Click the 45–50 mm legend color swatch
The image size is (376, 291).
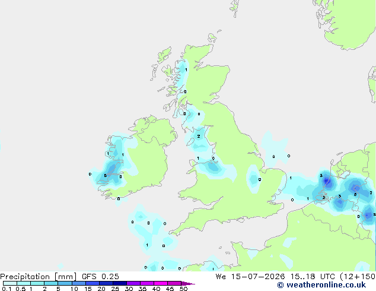[x=174, y=283]
